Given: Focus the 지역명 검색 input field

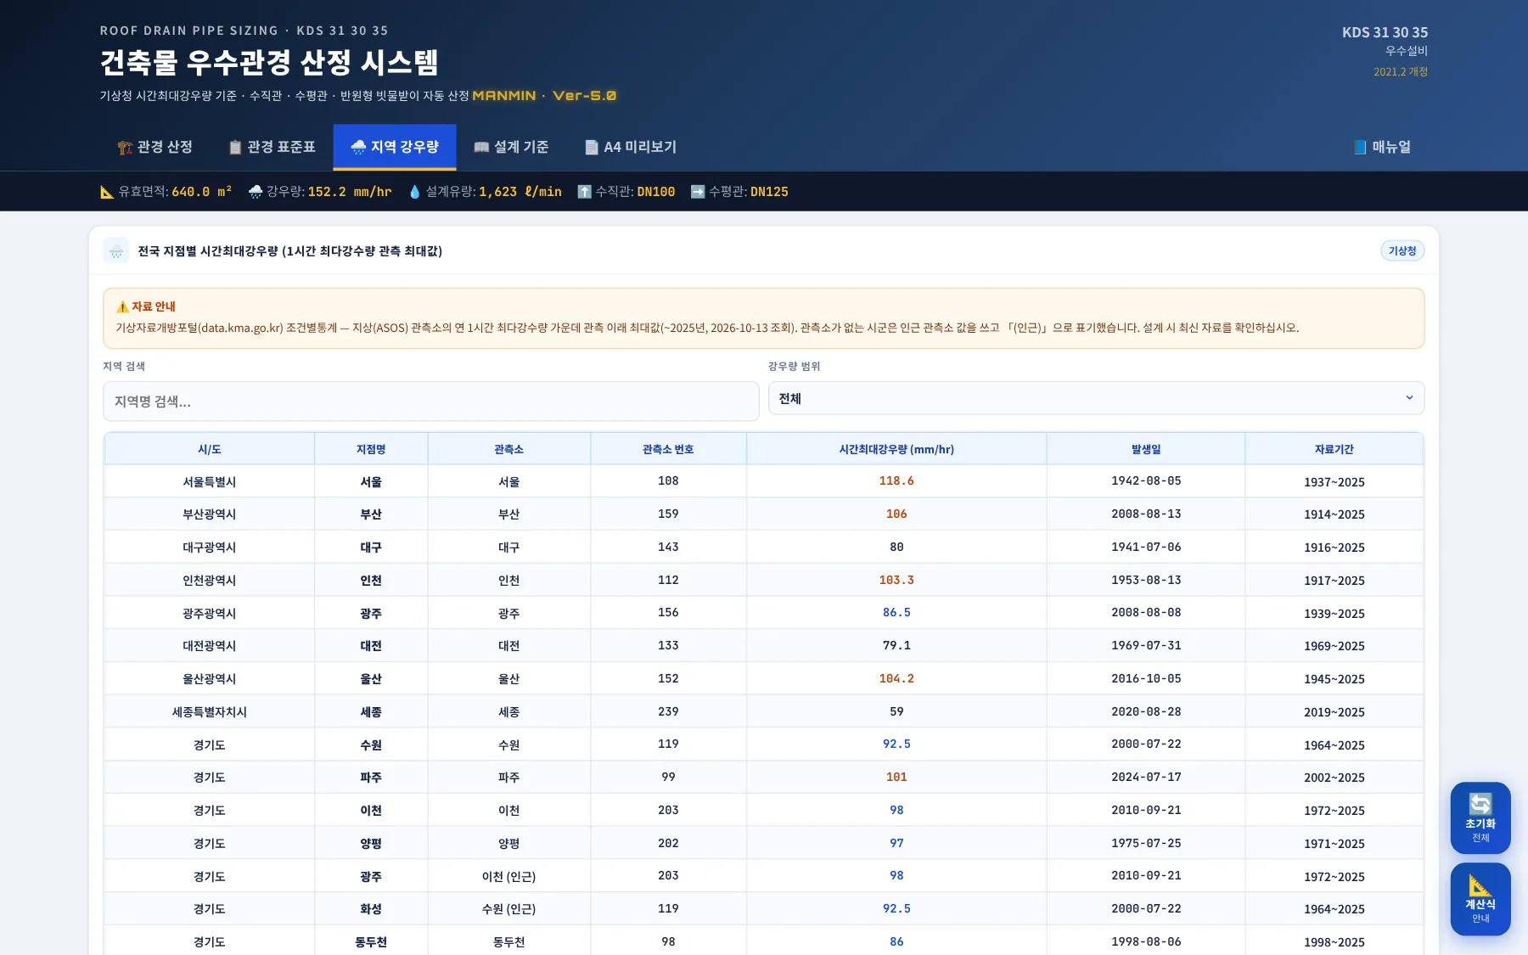Looking at the screenshot, I should (431, 401).
